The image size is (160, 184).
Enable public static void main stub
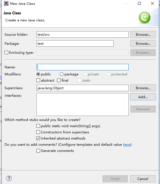click(38, 126)
